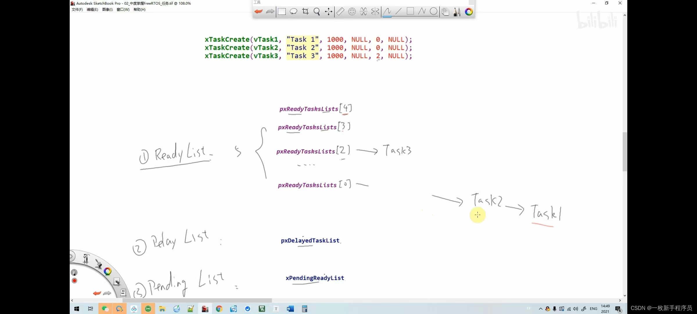This screenshot has width=697, height=314.
Task: Toggle the Ellipse guide tool
Action: [352, 12]
